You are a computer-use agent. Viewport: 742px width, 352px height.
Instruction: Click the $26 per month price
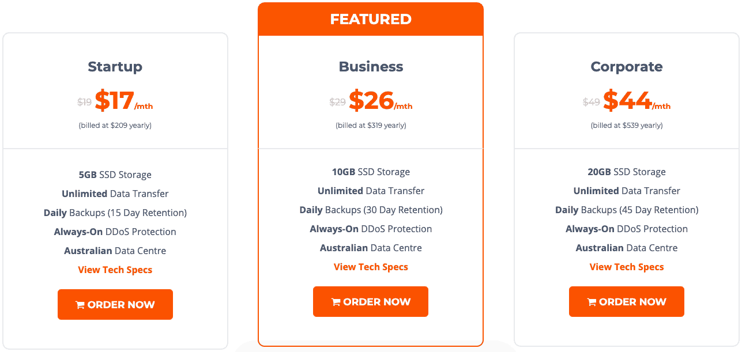coord(381,101)
